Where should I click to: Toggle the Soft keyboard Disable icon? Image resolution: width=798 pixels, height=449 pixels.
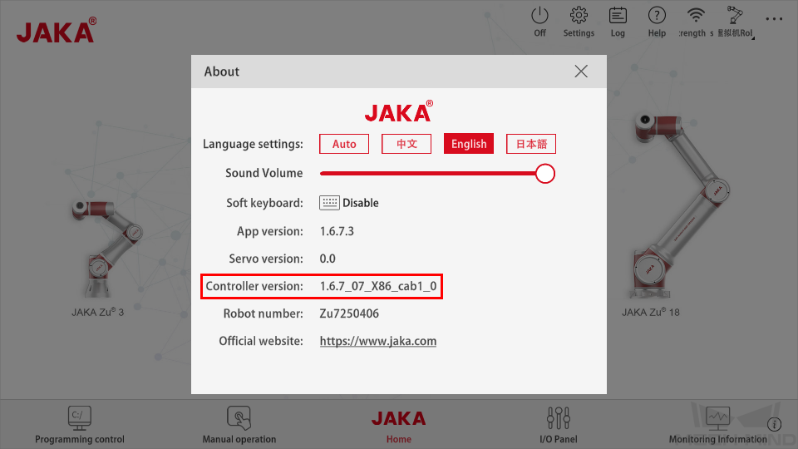coord(329,203)
